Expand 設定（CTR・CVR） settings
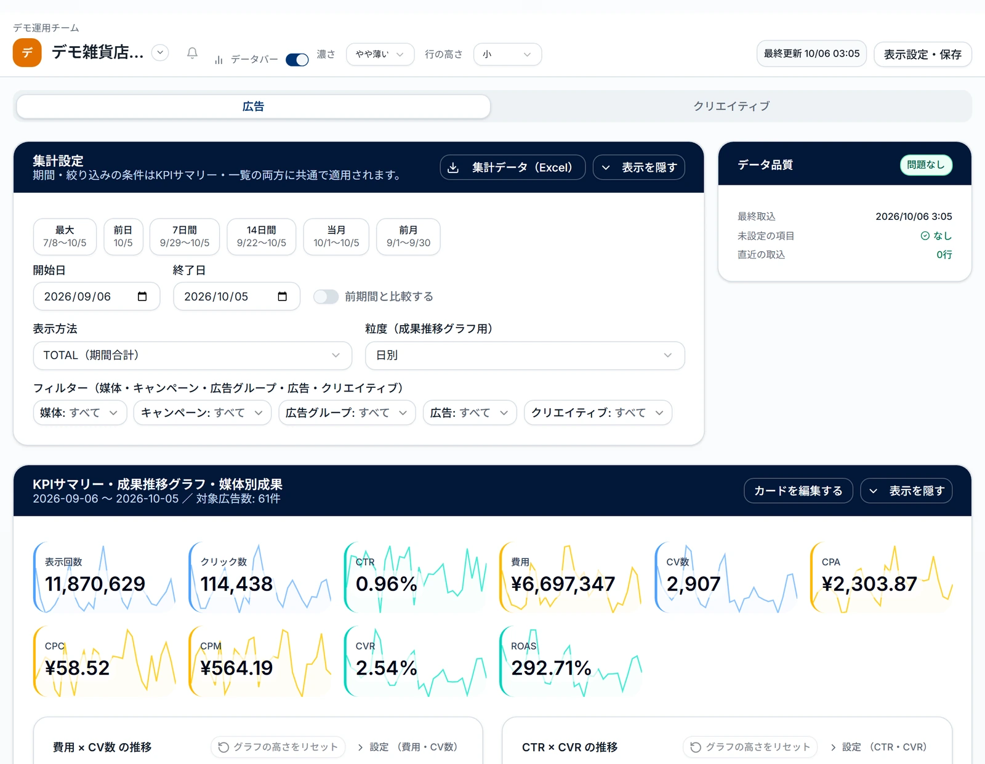The image size is (985, 764). (x=879, y=747)
